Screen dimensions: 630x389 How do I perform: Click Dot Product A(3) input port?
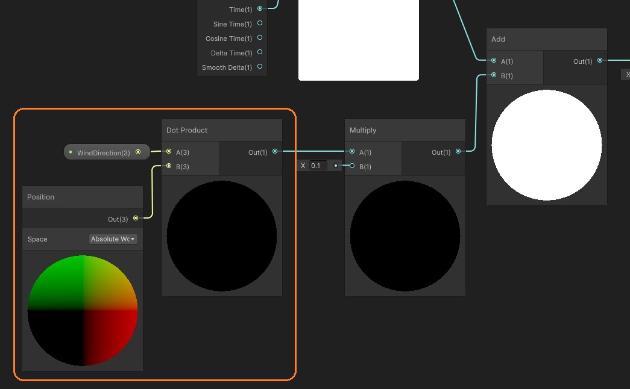[169, 151]
